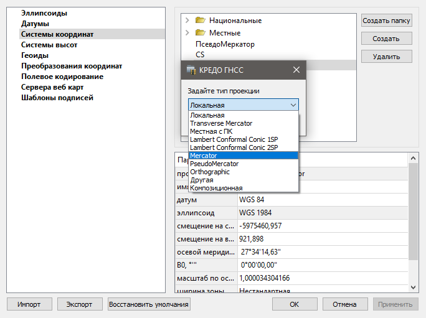Select Преобразования координат in left list
Screen dimensions: 426x318
(x=72, y=66)
